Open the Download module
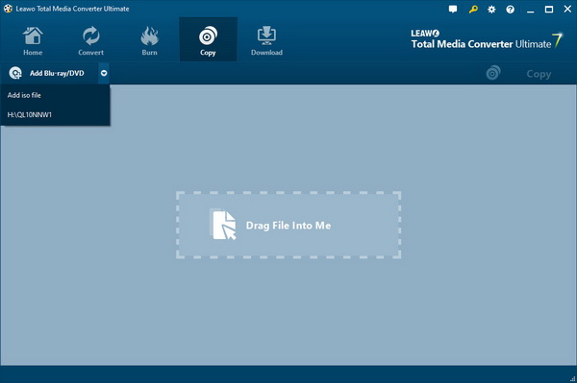This screenshot has width=577, height=383. point(266,40)
